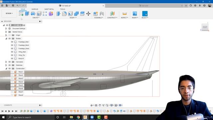Expand the Origin folder
This screenshot has width=213, height=120.
(x=6, y=35)
